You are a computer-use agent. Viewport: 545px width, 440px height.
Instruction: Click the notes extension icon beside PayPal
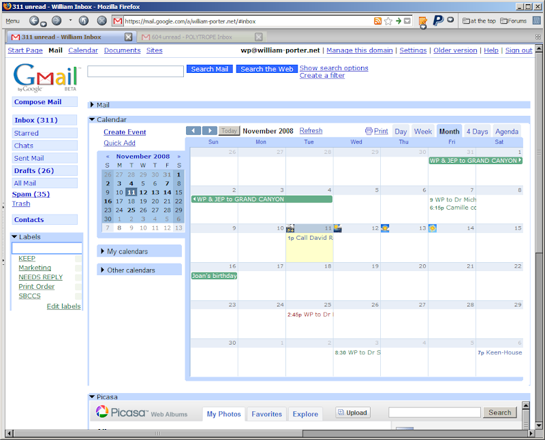[422, 22]
